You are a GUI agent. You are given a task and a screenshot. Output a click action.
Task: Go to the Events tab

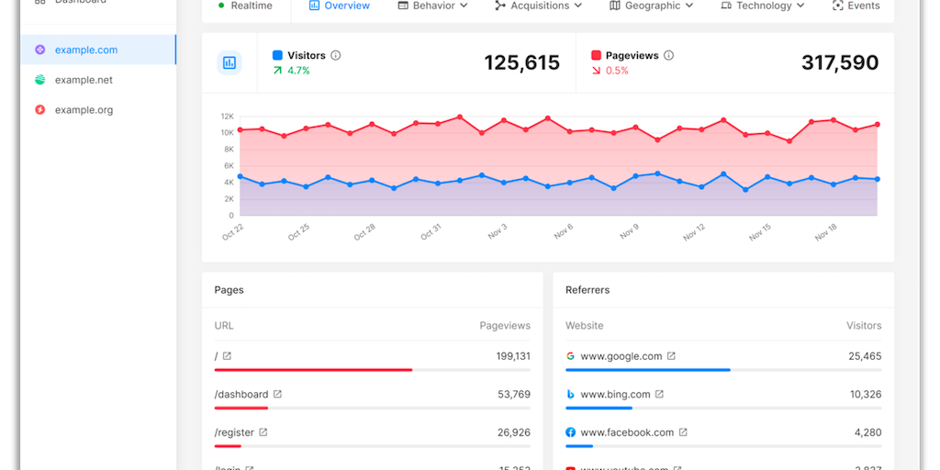pyautogui.click(x=856, y=6)
